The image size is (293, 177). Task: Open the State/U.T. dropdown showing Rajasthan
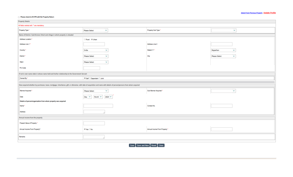click(x=223, y=50)
